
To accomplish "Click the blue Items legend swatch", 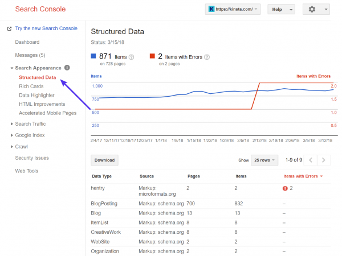I will tap(94, 56).
